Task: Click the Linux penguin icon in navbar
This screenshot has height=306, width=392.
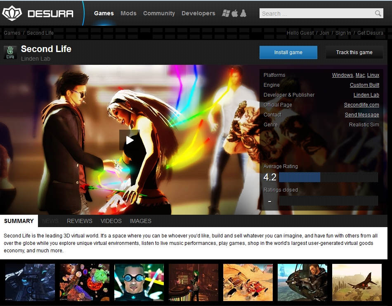Action: (243, 13)
